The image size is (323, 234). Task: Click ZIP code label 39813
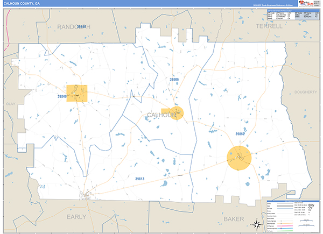click(139, 179)
